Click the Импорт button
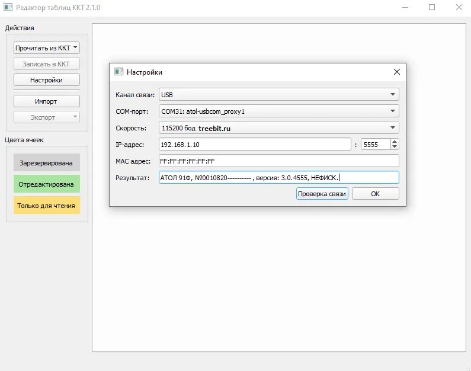The height and width of the screenshot is (371, 471). click(x=47, y=101)
